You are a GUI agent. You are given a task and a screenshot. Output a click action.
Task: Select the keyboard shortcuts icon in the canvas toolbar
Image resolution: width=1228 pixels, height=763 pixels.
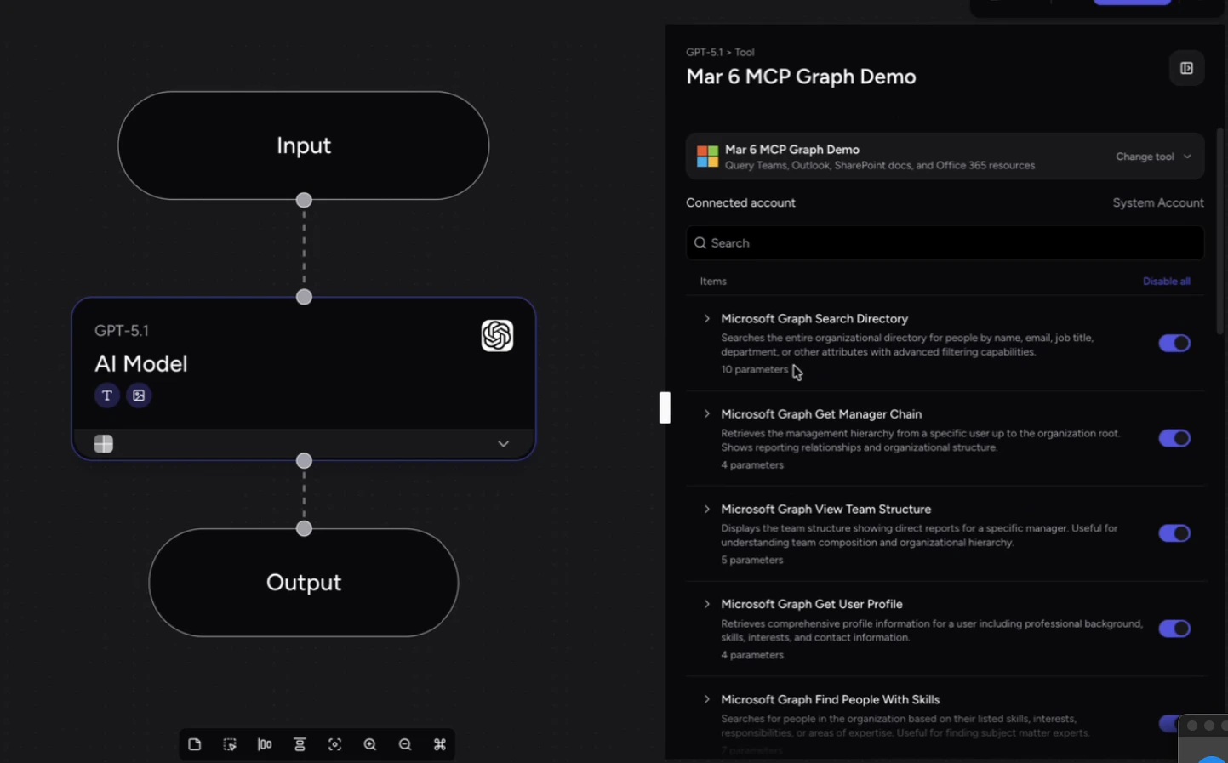coord(439,744)
